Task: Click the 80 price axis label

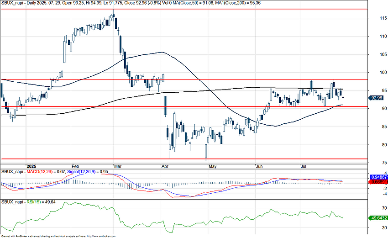Action: click(384, 145)
